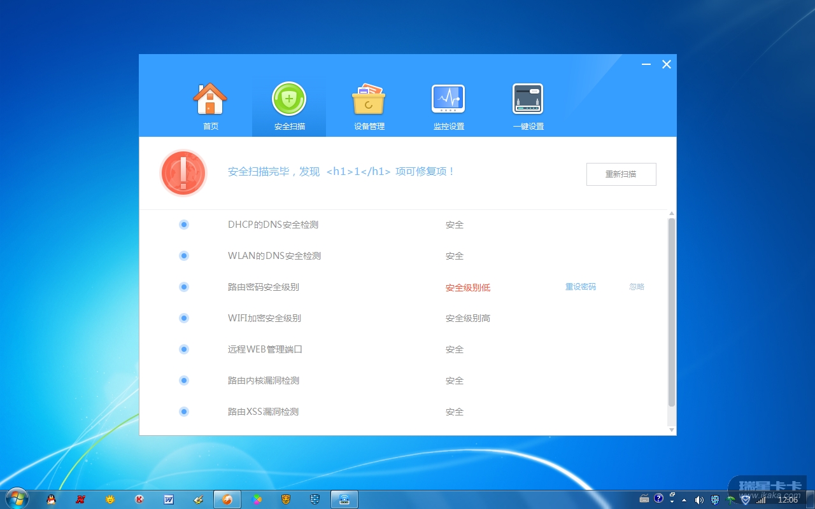Click the 重新扫描 rescan button
This screenshot has height=509, width=815.
pos(621,174)
